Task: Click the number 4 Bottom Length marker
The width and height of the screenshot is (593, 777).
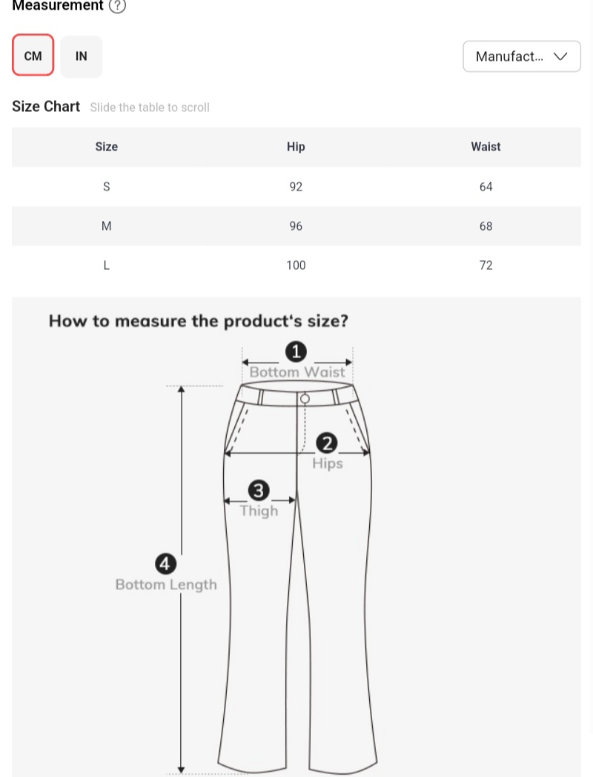Action: tap(165, 564)
